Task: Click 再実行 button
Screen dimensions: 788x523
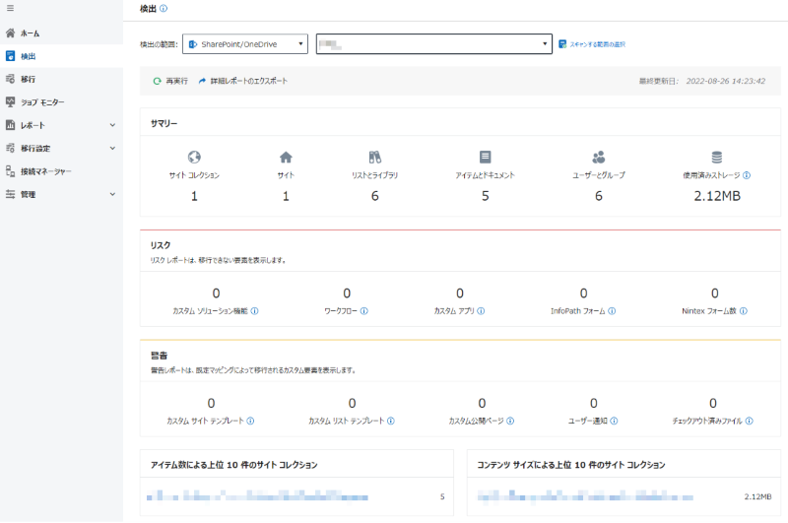Action: (x=170, y=81)
